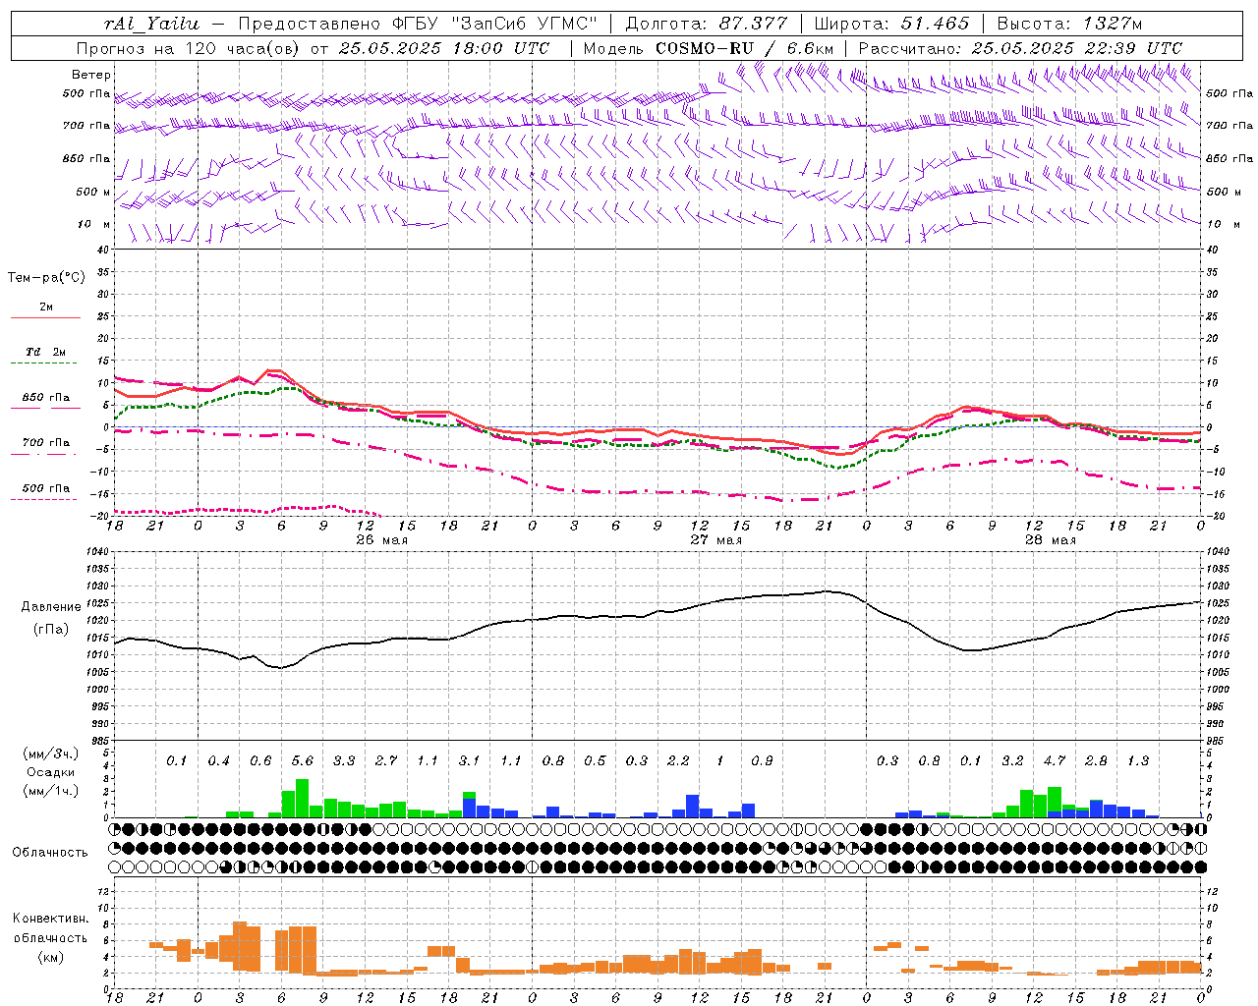
Task: Click the 4.7 precipitation total
Action: [x=1055, y=760]
